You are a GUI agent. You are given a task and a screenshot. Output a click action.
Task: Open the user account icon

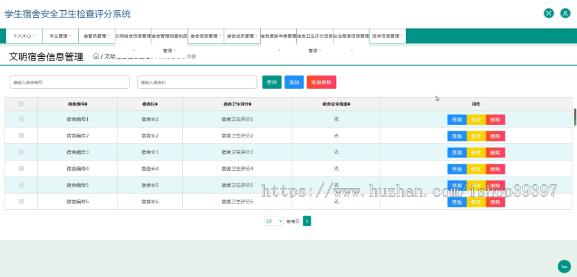[565, 13]
